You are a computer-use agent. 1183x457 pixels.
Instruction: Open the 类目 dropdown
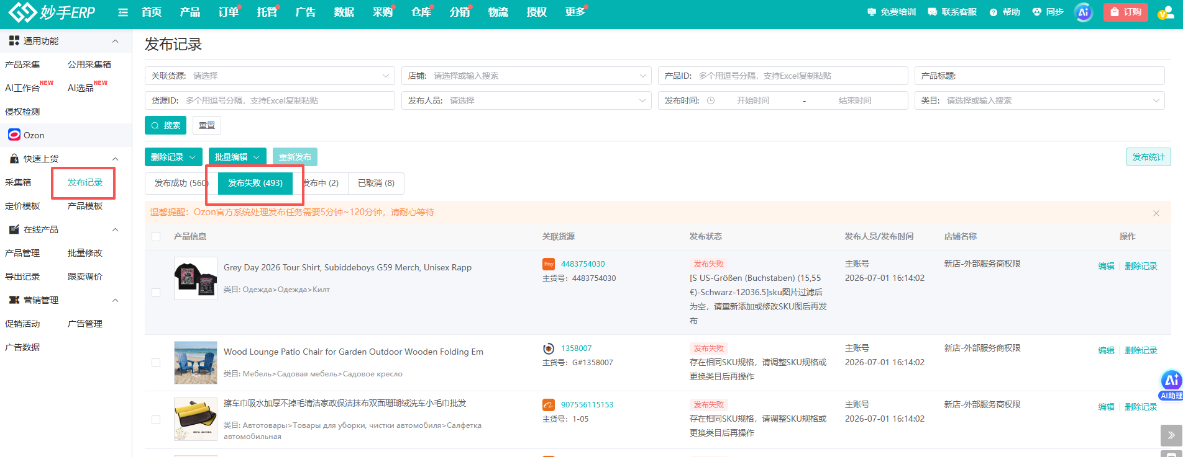tap(1039, 100)
